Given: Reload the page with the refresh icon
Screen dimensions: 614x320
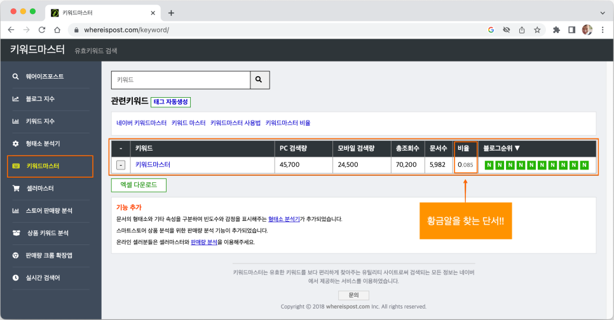Looking at the screenshot, I should tap(42, 30).
